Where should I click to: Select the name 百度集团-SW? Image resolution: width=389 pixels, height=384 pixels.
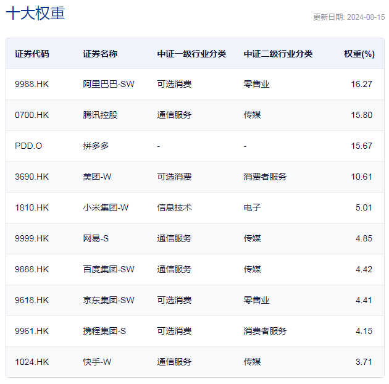109,269
